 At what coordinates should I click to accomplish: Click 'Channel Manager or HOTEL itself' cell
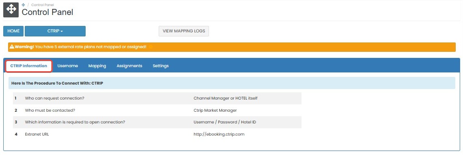tap(226, 98)
